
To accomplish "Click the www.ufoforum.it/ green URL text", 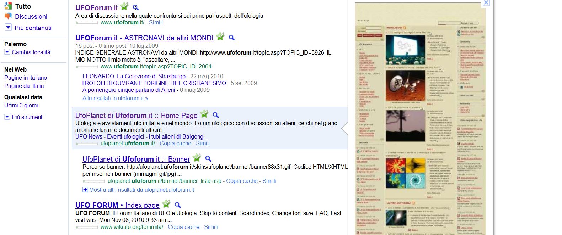I will (x=122, y=22).
